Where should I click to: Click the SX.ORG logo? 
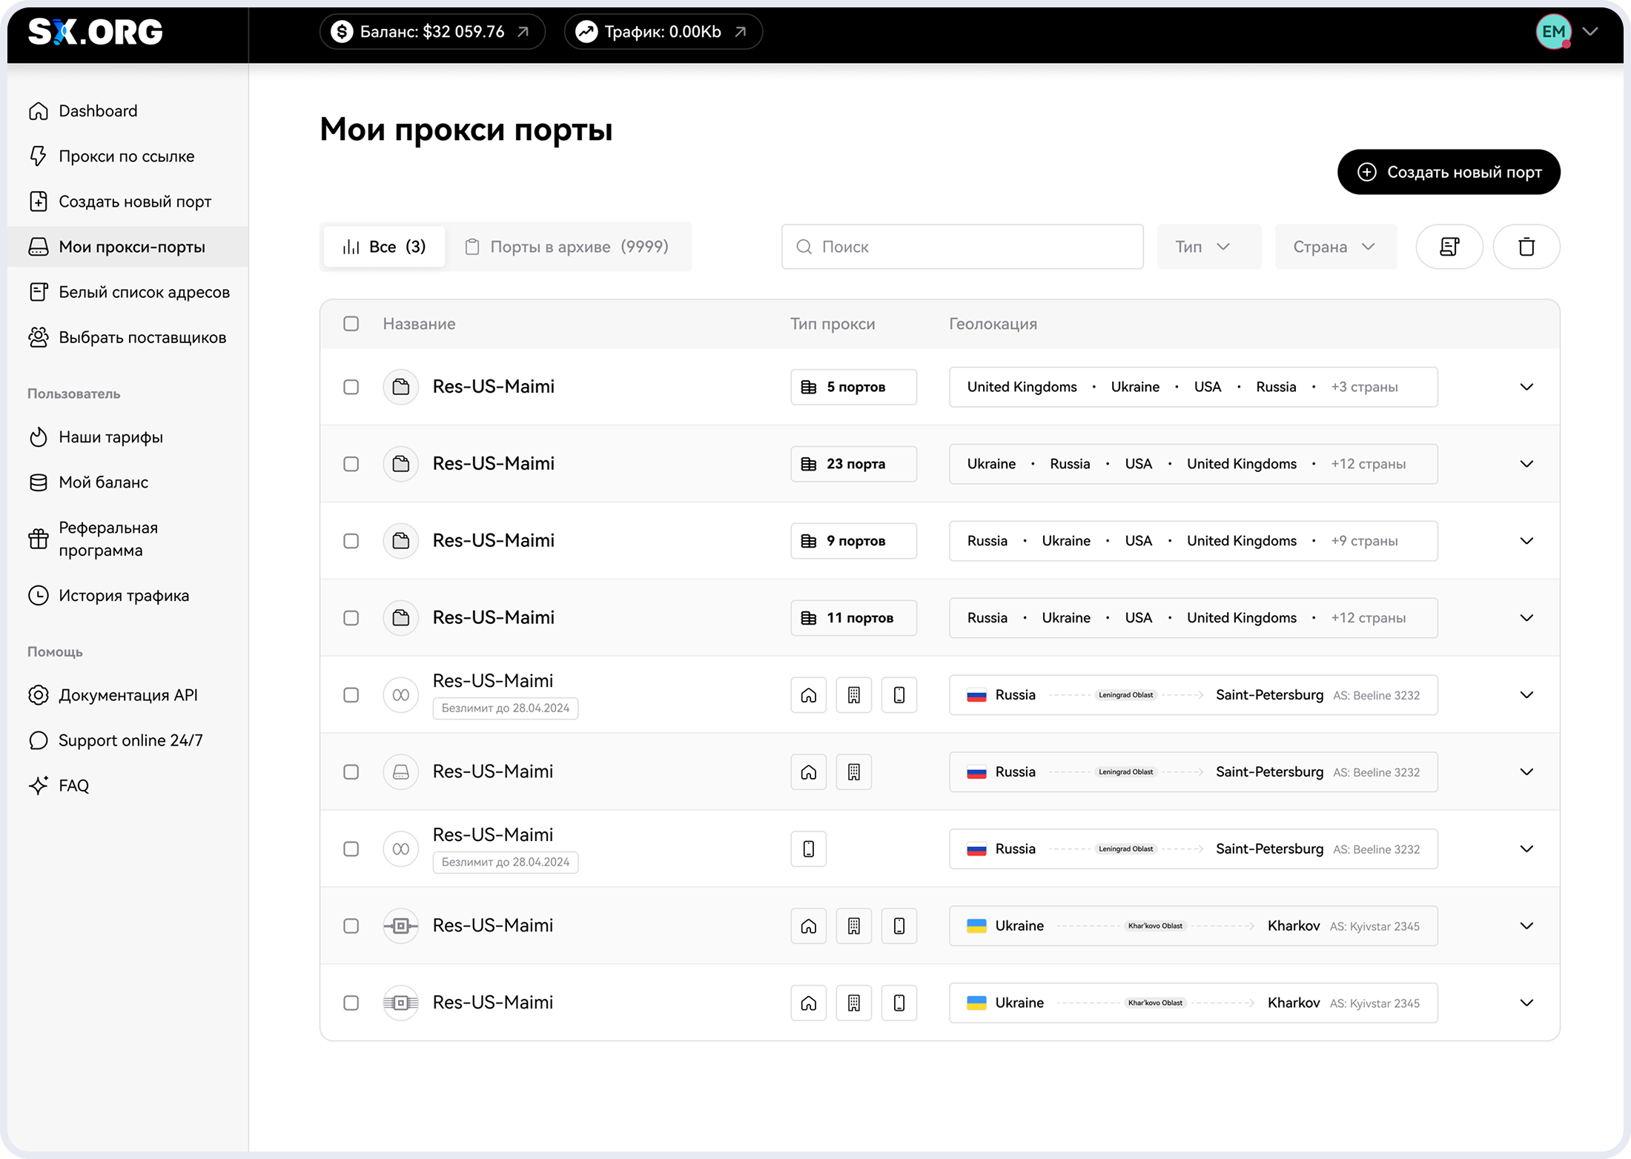point(96,32)
